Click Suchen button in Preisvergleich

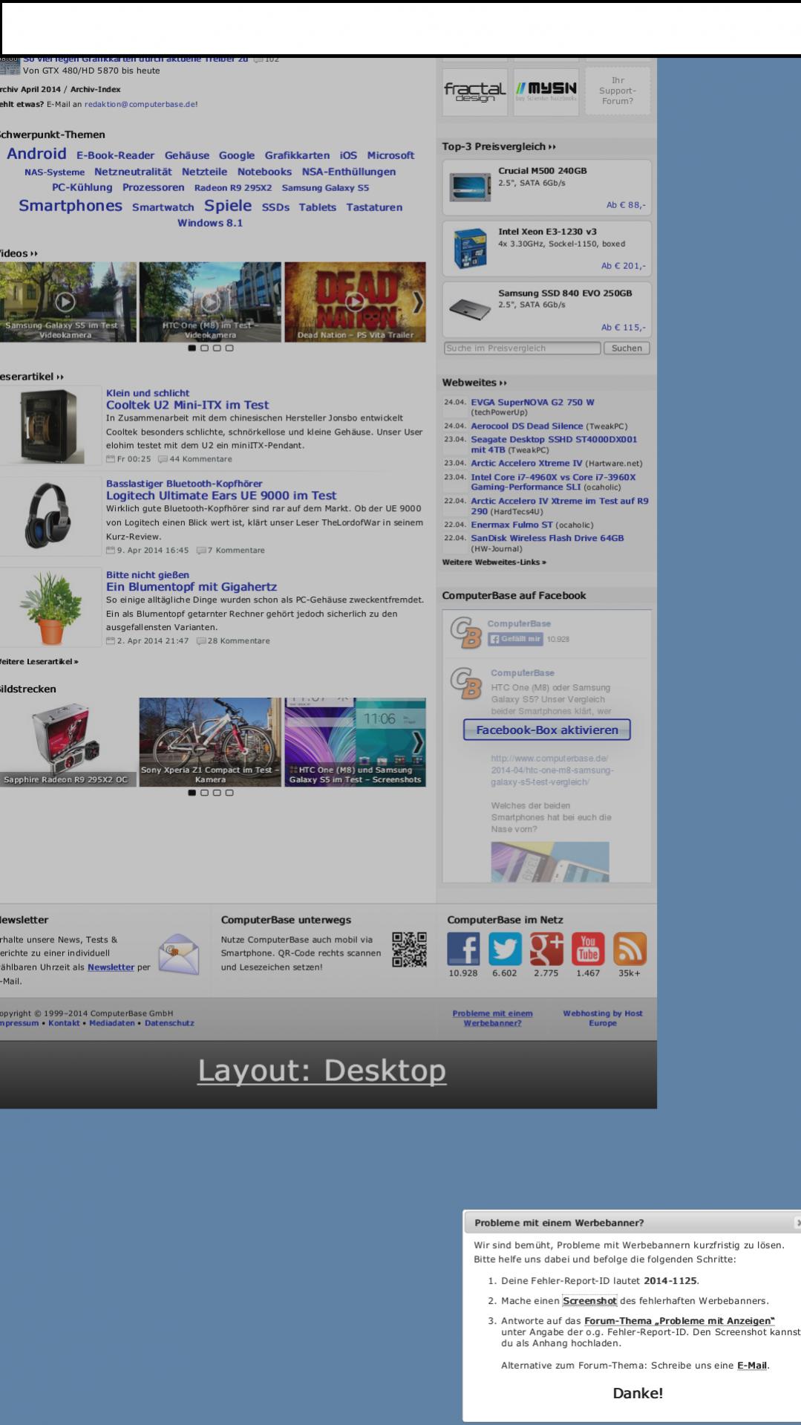(x=627, y=348)
